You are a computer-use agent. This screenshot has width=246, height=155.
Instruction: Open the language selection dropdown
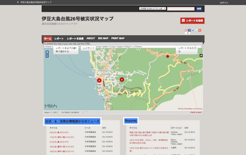click(152, 9)
